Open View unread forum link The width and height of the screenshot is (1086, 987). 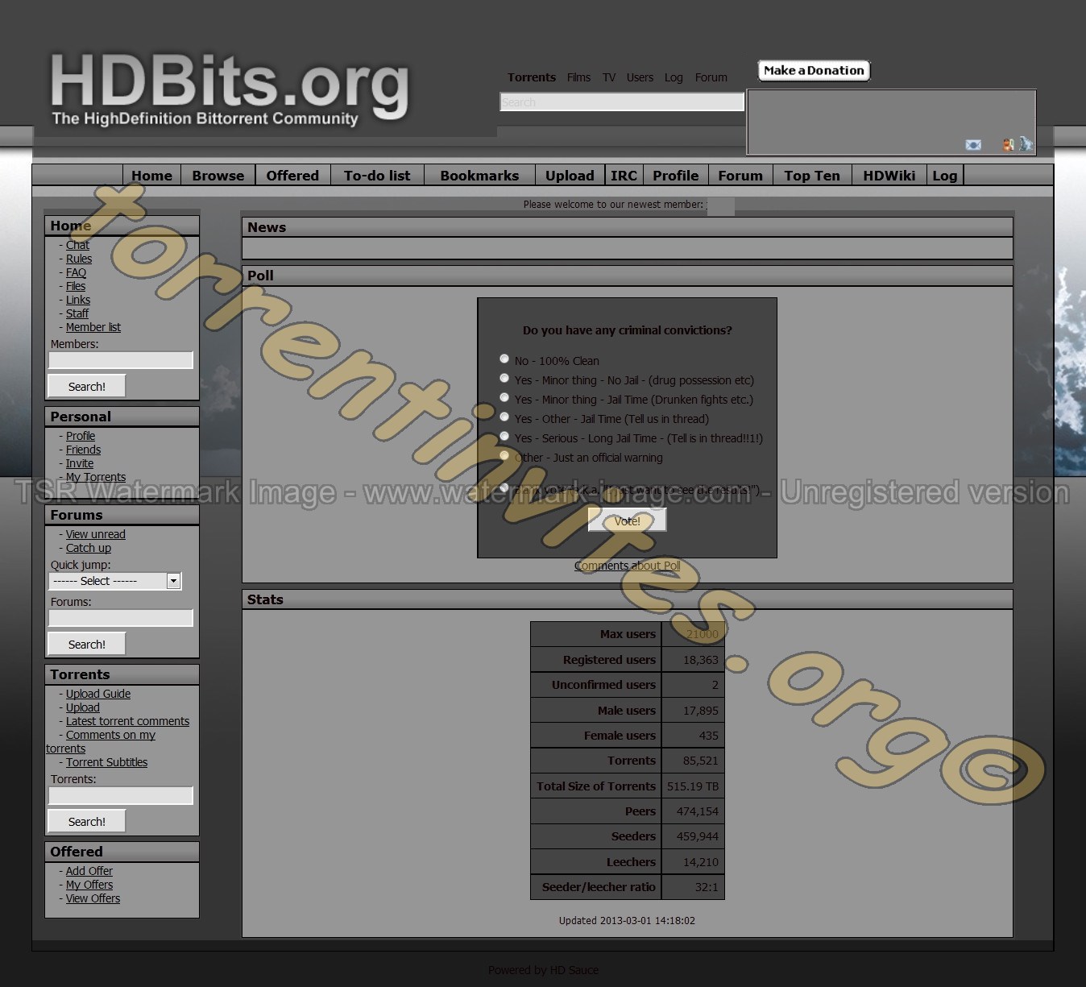(96, 534)
